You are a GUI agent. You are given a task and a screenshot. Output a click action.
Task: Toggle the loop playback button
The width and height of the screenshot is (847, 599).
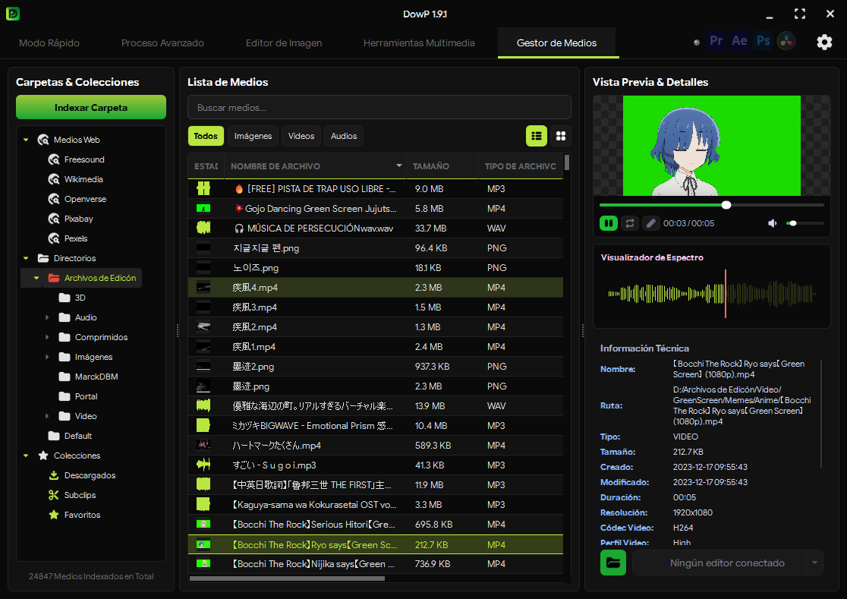(630, 223)
